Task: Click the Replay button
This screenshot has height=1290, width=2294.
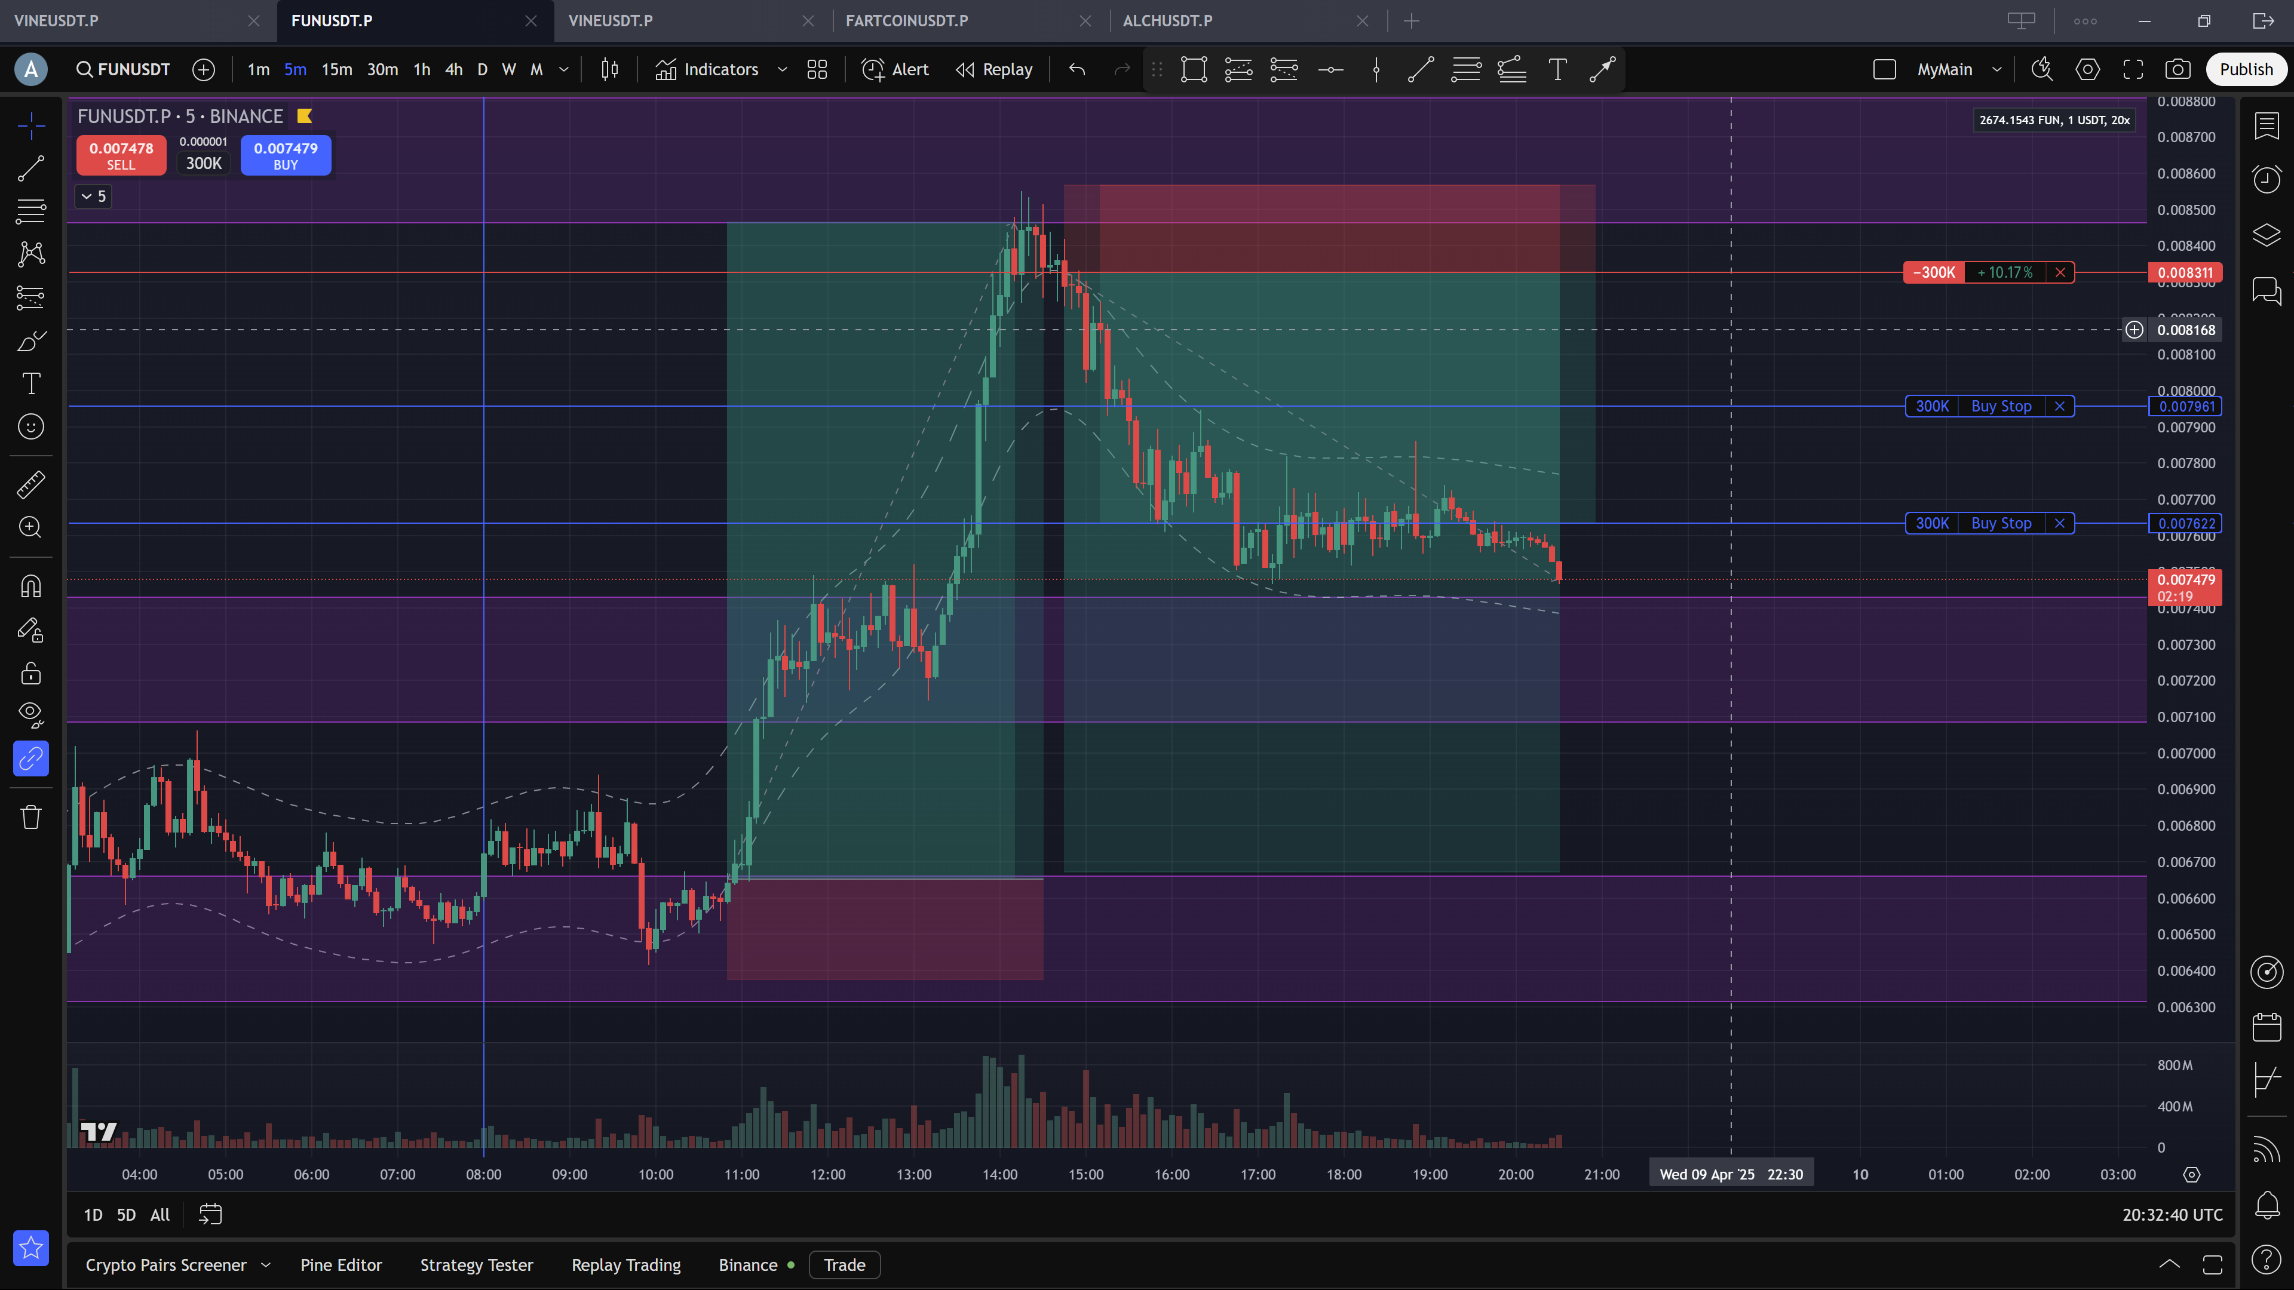Action: 994,69
